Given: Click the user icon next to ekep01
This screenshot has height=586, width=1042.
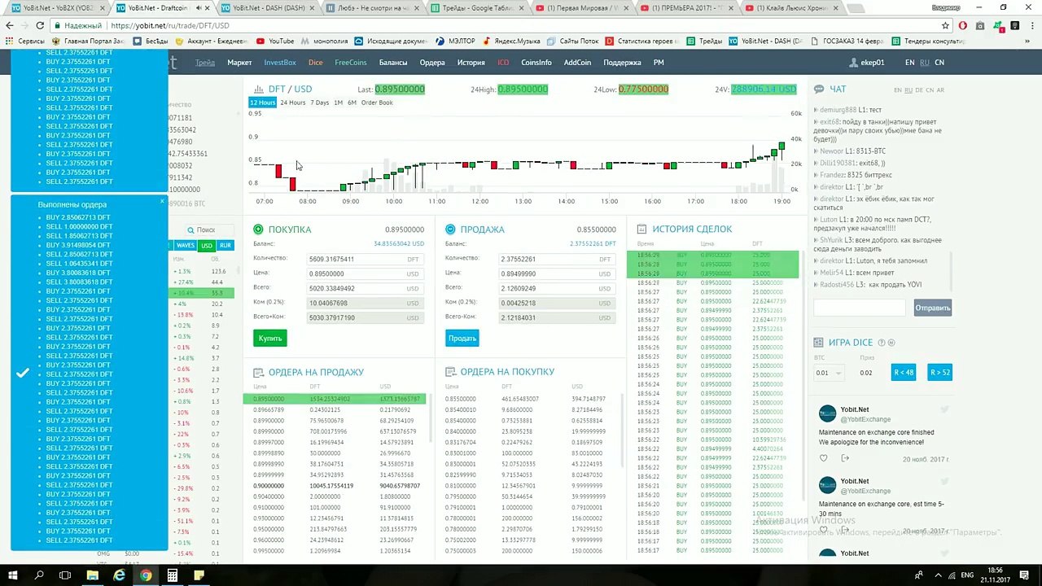Looking at the screenshot, I should point(854,63).
